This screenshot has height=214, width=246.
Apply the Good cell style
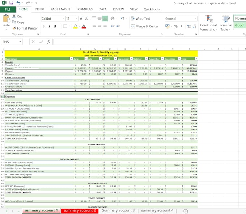[239, 25]
